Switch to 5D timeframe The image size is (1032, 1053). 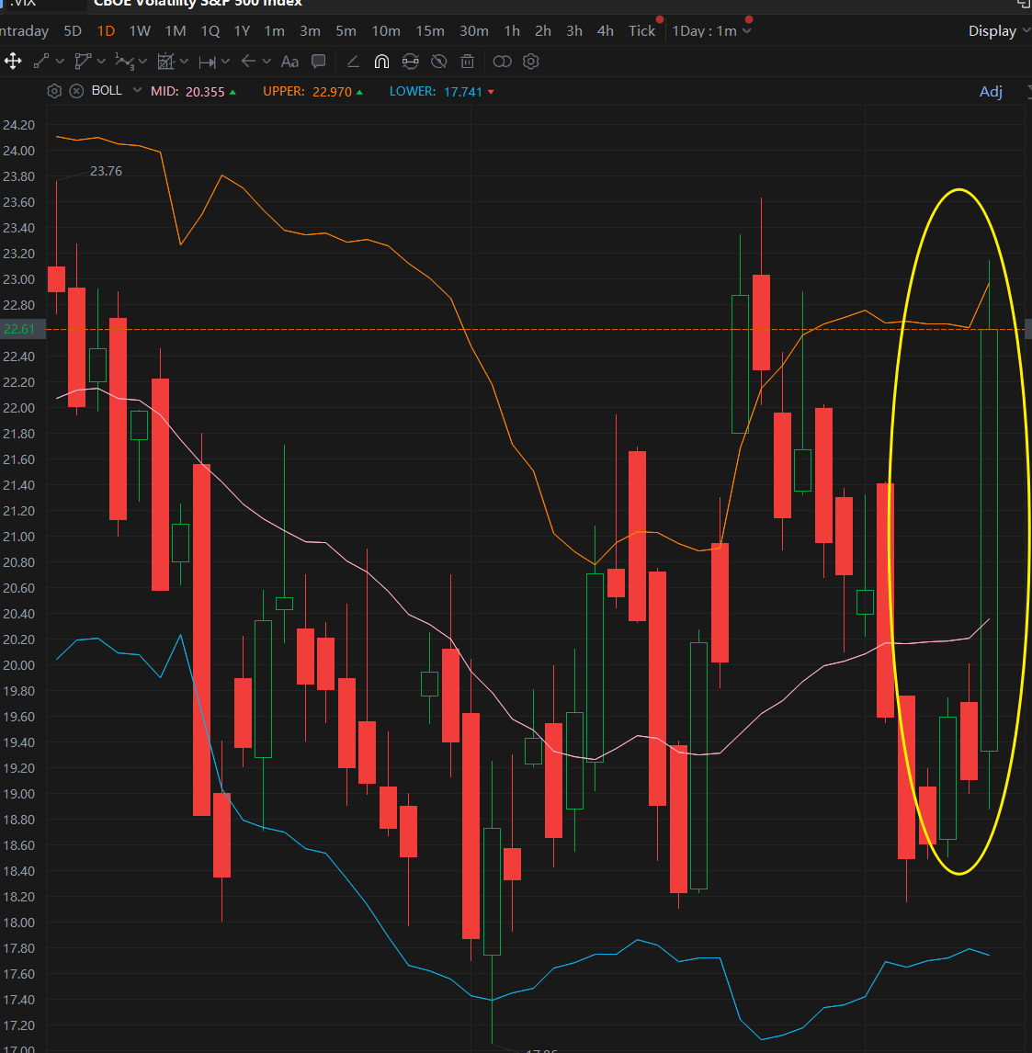(x=73, y=31)
